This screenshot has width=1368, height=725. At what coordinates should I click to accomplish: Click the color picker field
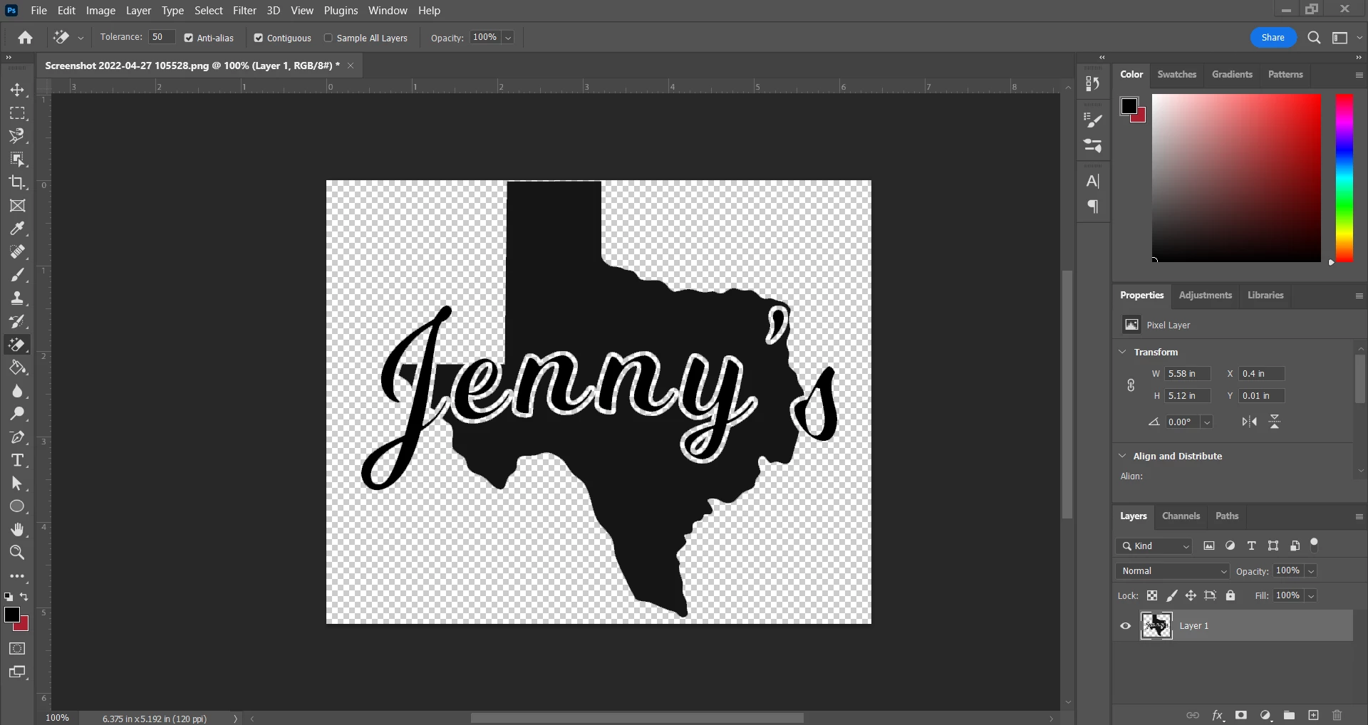(1236, 178)
